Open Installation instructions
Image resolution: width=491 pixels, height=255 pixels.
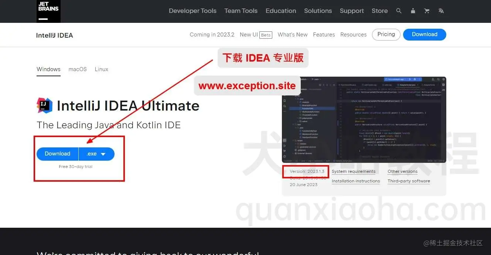pyautogui.click(x=356, y=181)
